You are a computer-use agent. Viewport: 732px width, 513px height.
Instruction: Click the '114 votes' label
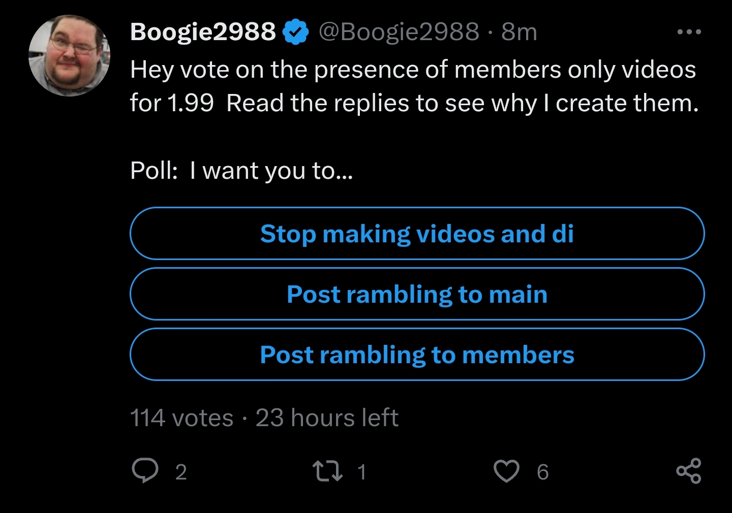[x=181, y=418]
